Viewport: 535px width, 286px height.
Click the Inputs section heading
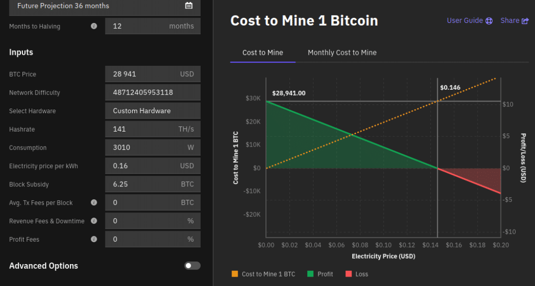[x=21, y=52]
